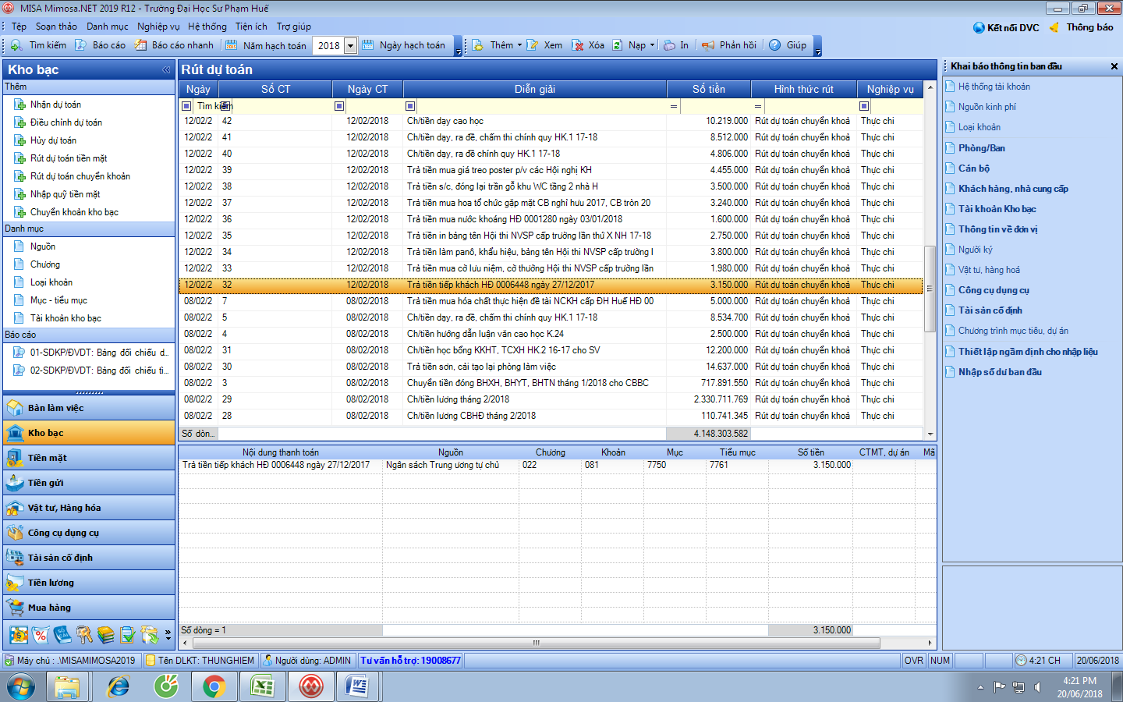Open the Nghiệp vụ menu

click(x=158, y=27)
